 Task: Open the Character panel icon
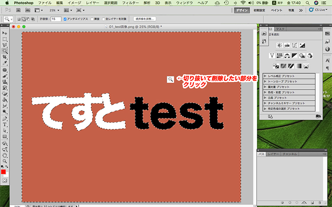(327, 60)
